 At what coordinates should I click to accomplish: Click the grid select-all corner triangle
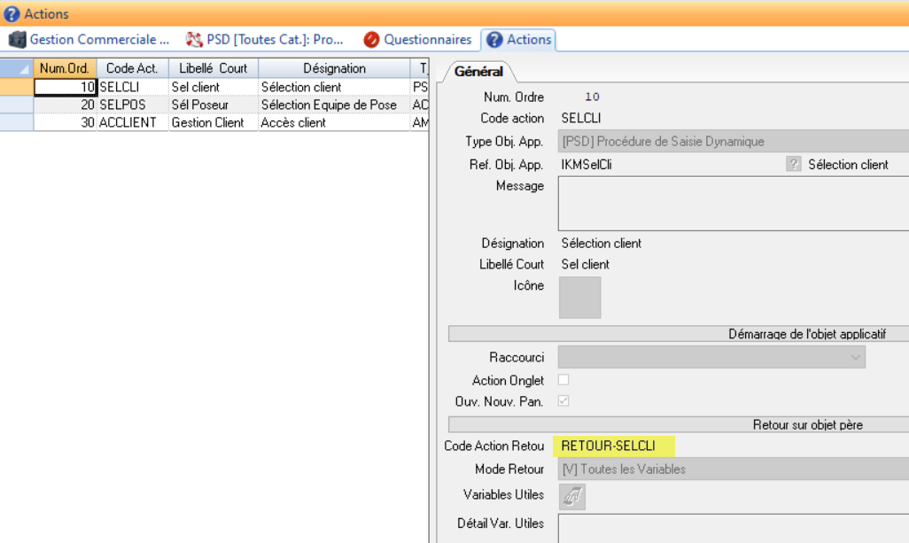click(17, 68)
